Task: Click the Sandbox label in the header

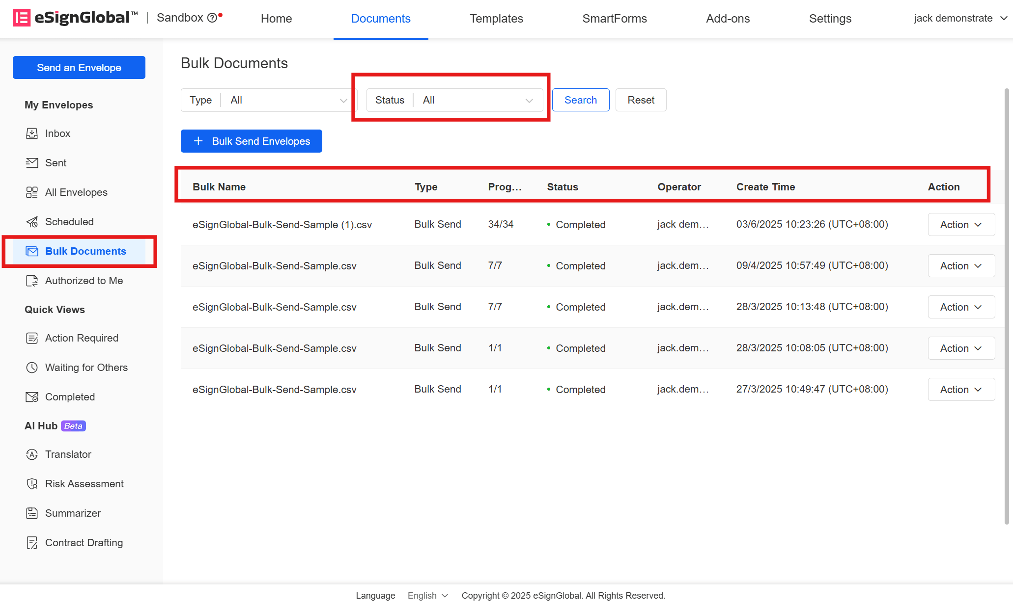Action: pos(180,18)
